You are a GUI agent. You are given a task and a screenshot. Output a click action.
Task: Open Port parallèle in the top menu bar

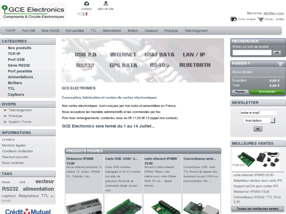(75, 31)
